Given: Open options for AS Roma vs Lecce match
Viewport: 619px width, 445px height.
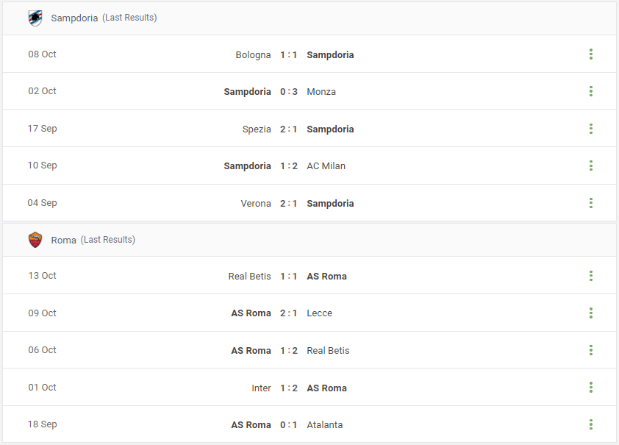Looking at the screenshot, I should pos(590,313).
